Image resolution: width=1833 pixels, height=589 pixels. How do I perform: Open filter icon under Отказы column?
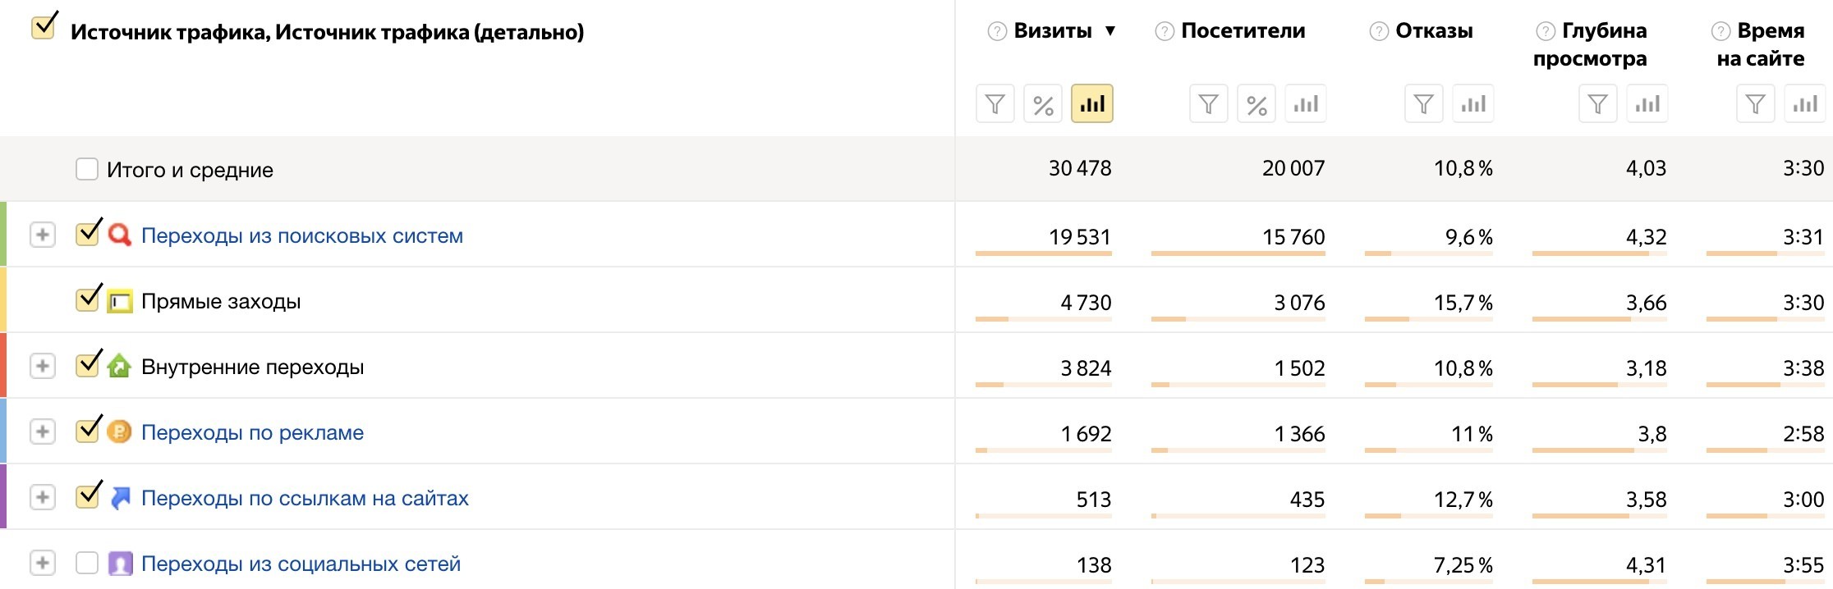[x=1424, y=104]
